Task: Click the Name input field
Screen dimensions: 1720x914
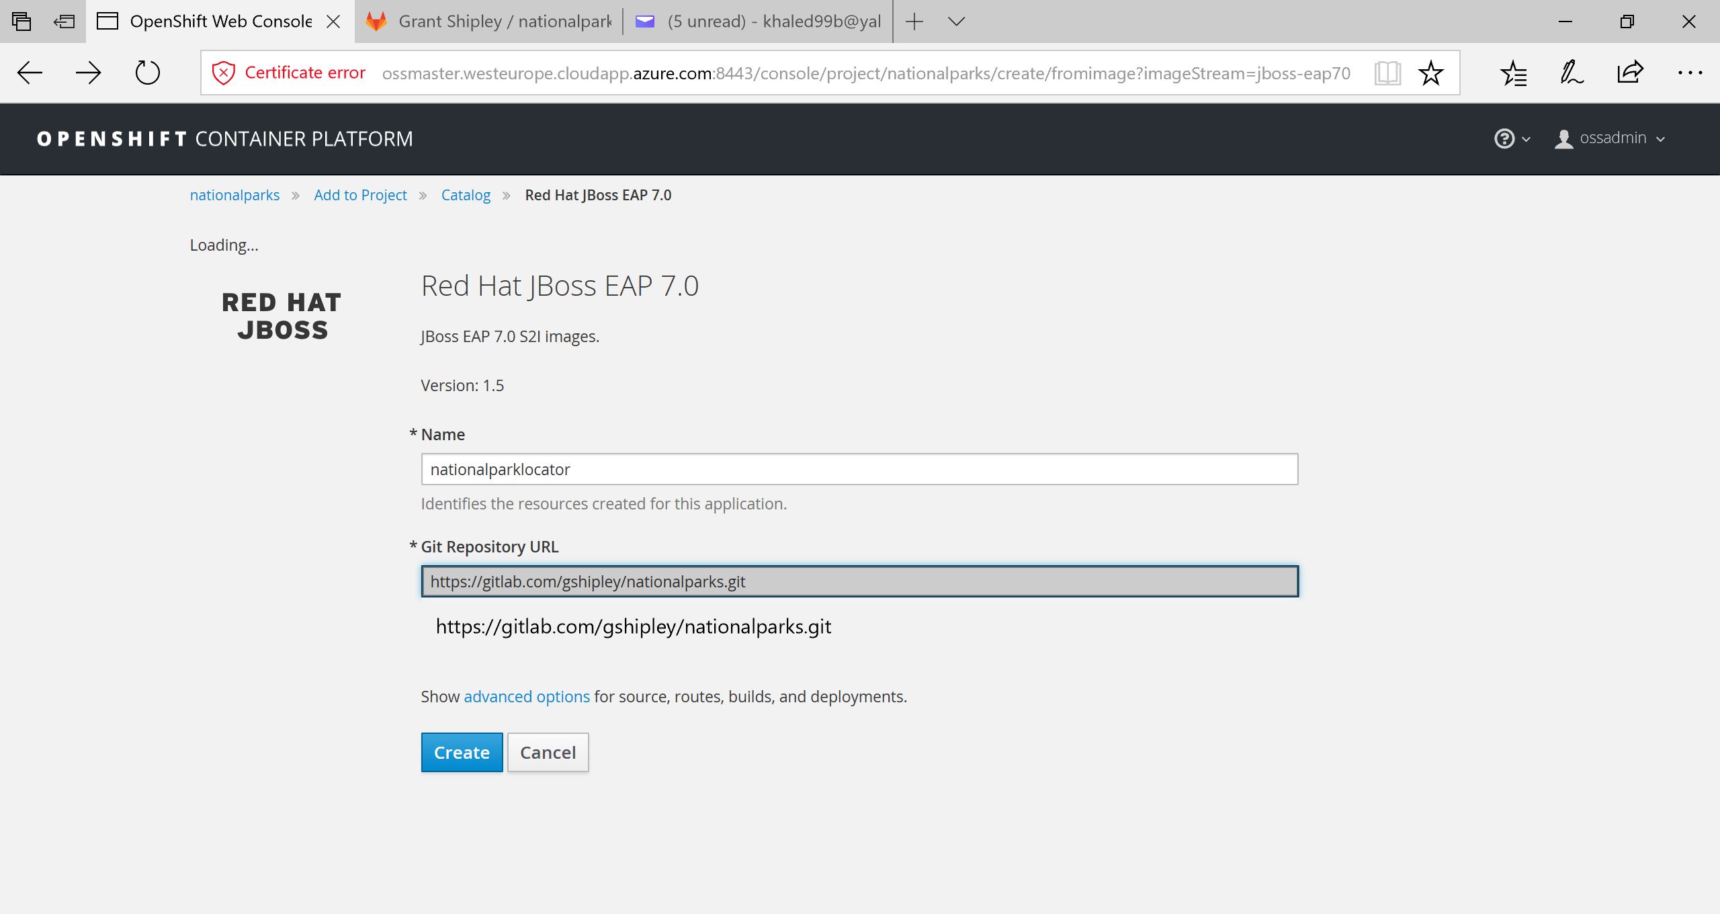Action: tap(859, 469)
